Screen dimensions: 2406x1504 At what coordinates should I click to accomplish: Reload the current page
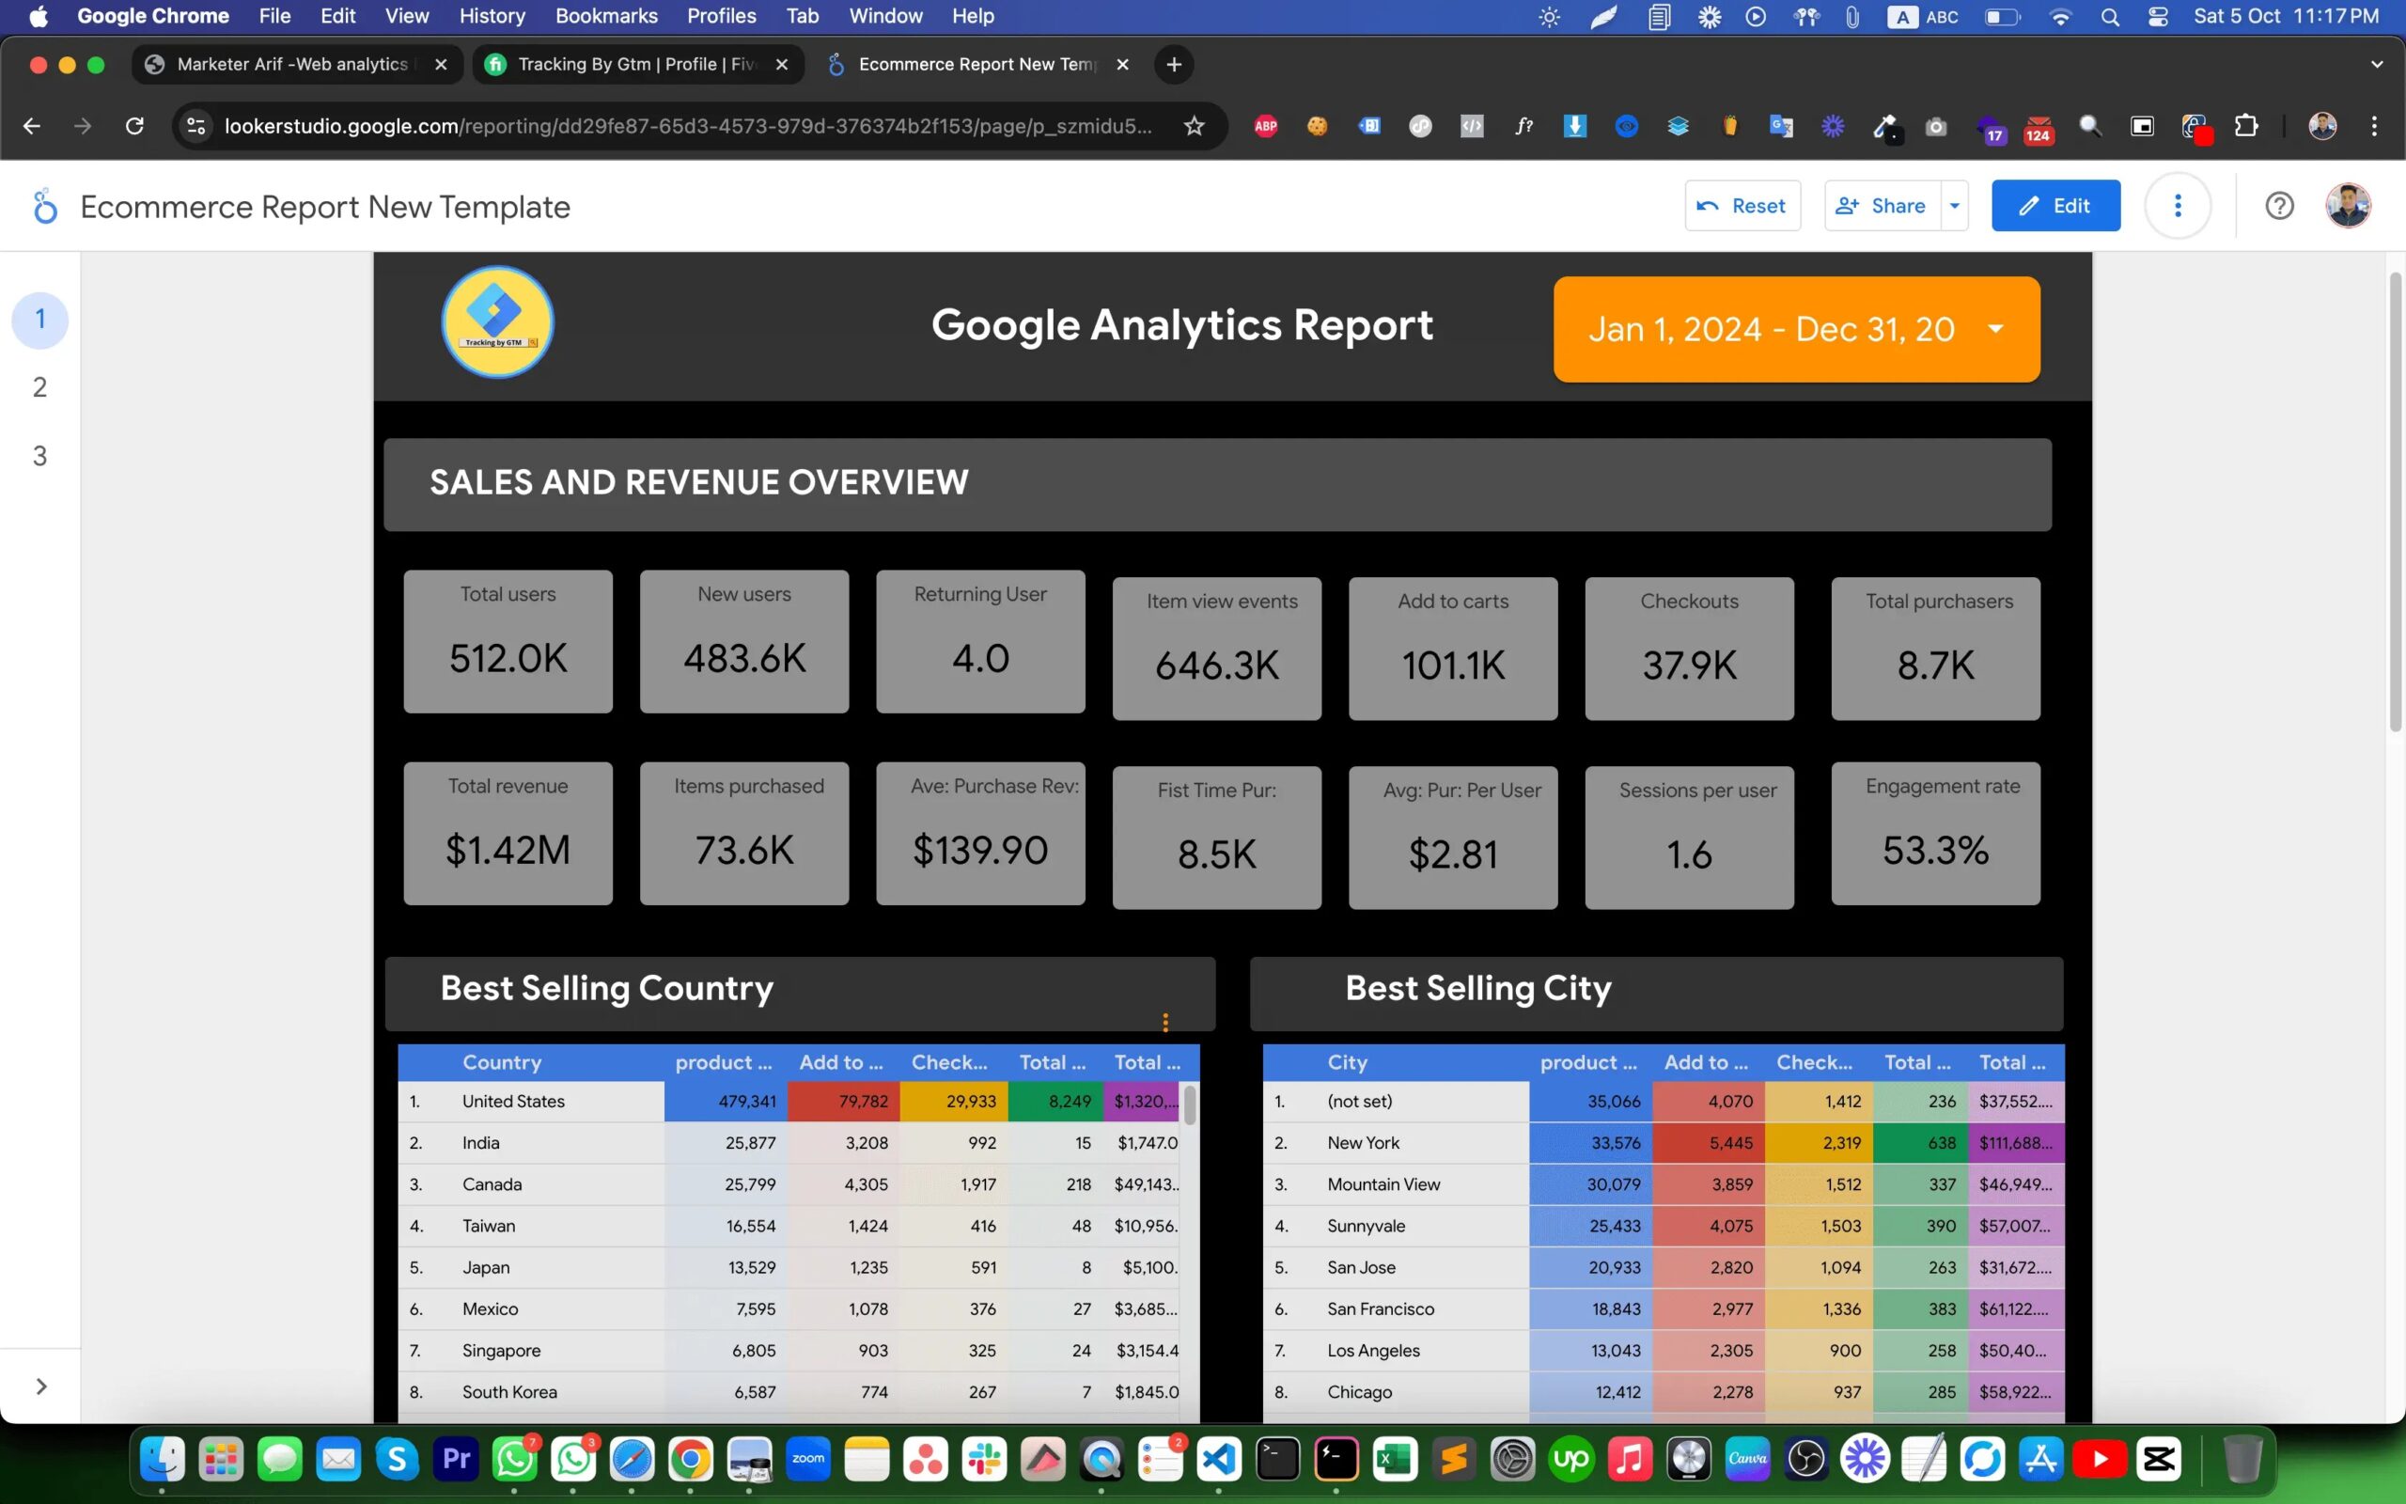click(134, 126)
